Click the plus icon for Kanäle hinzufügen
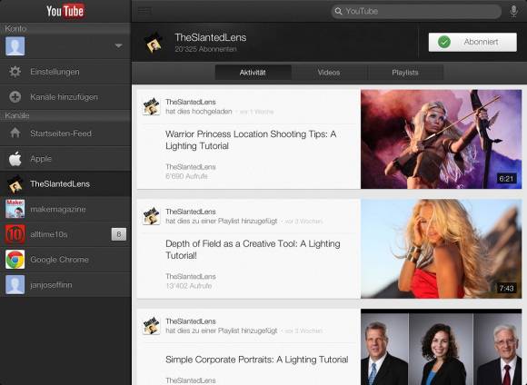This screenshot has width=527, height=385. tap(15, 97)
